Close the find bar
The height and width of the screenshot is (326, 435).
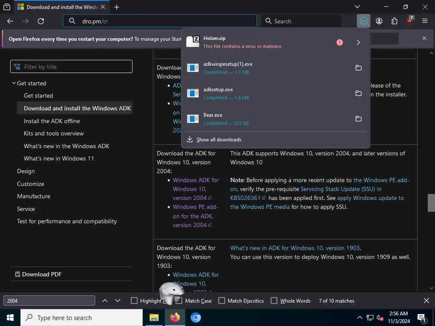click(x=427, y=301)
